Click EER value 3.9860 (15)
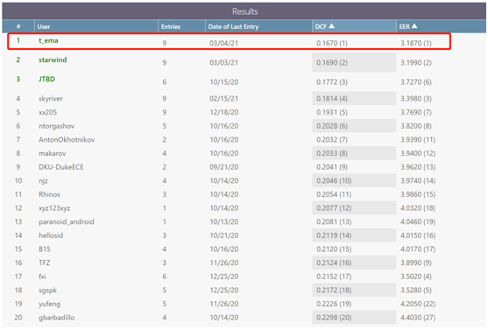 tap(418, 194)
